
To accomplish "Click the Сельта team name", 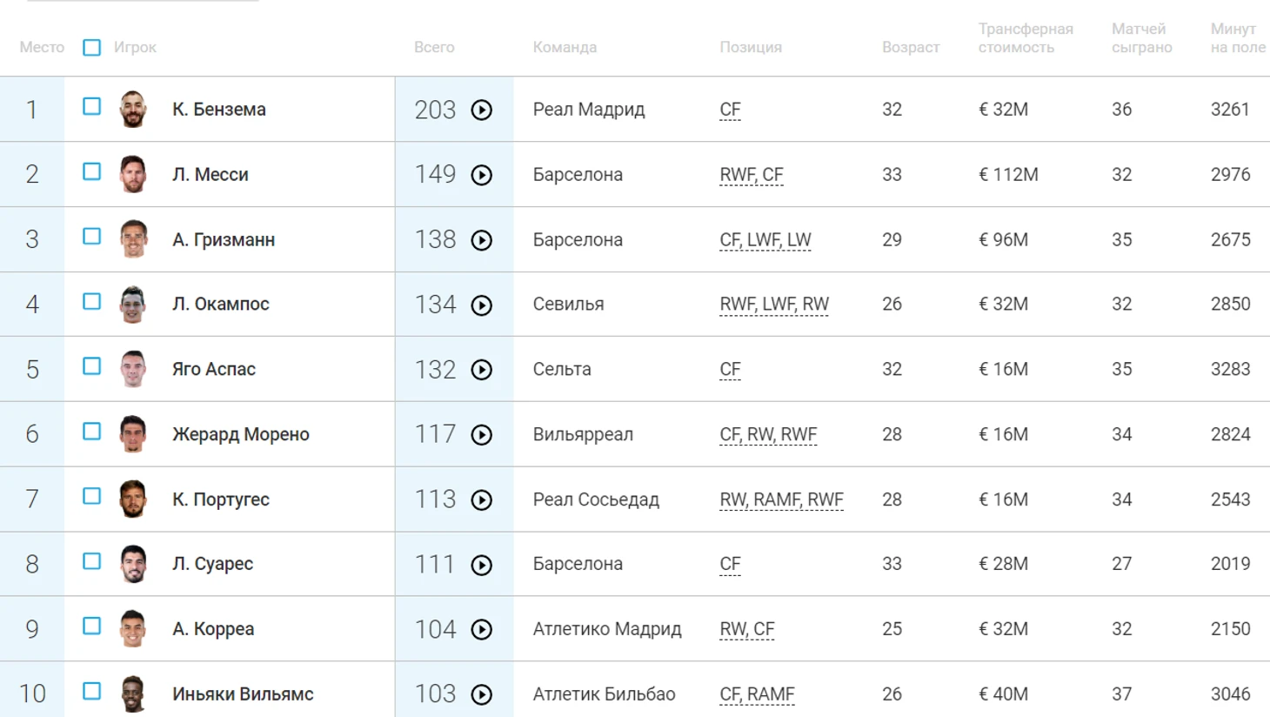I will 562,369.
